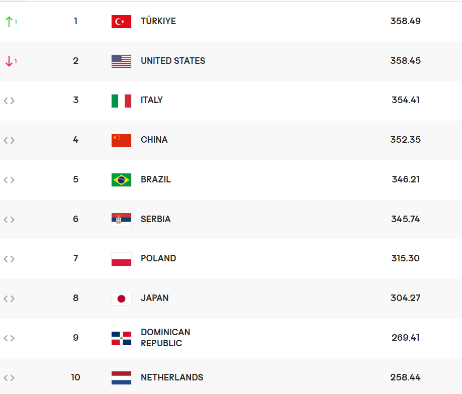The height and width of the screenshot is (394, 462).
Task: Click the Netherlands flag icon
Action: pos(121,377)
